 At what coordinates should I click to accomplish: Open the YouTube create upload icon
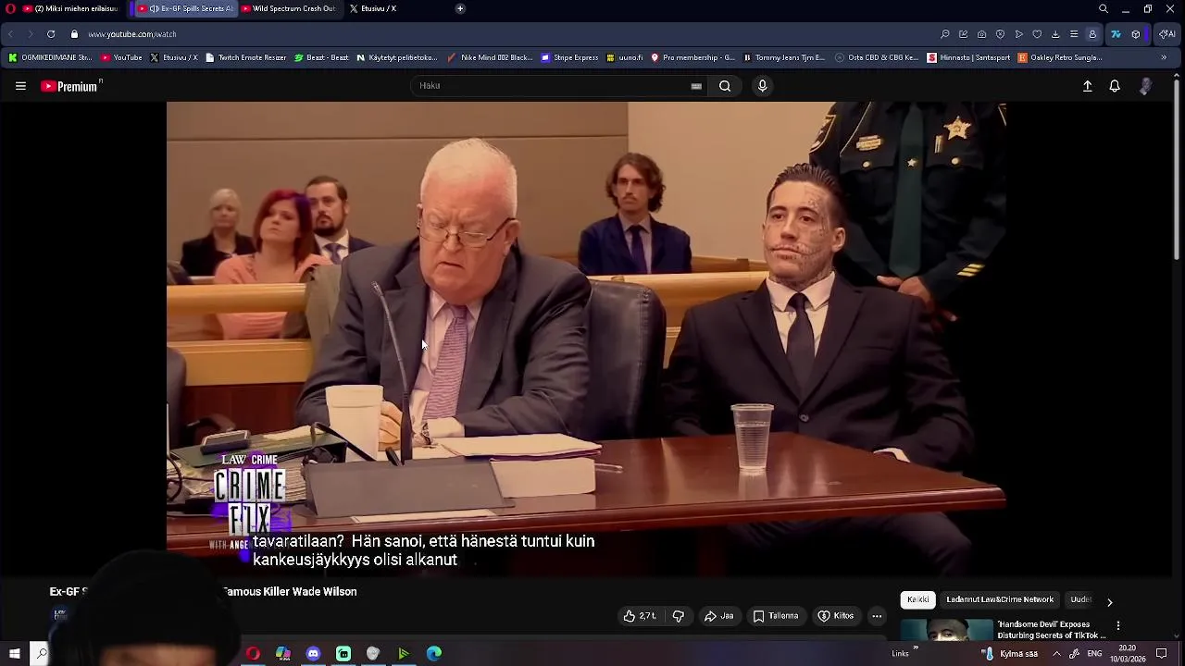(x=1088, y=86)
